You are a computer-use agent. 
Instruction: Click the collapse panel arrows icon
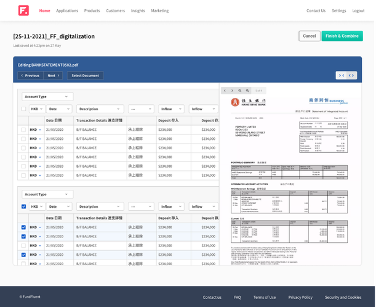pos(341,75)
